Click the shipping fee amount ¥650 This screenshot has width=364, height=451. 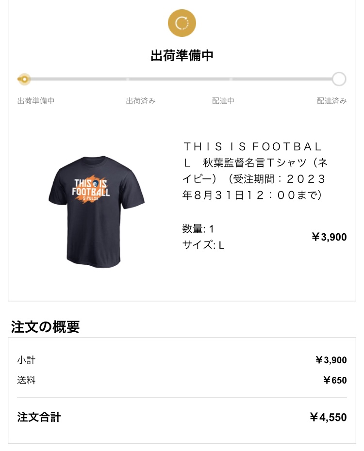335,380
